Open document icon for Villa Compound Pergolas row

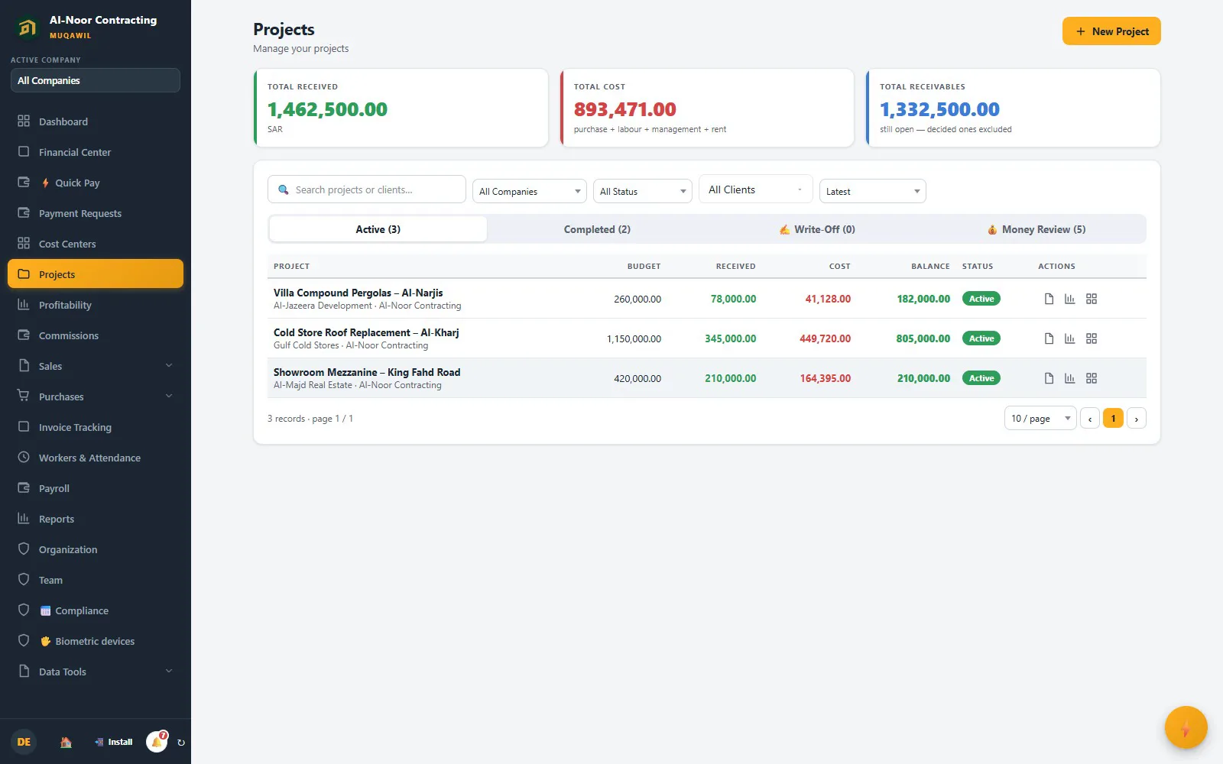[x=1049, y=299]
